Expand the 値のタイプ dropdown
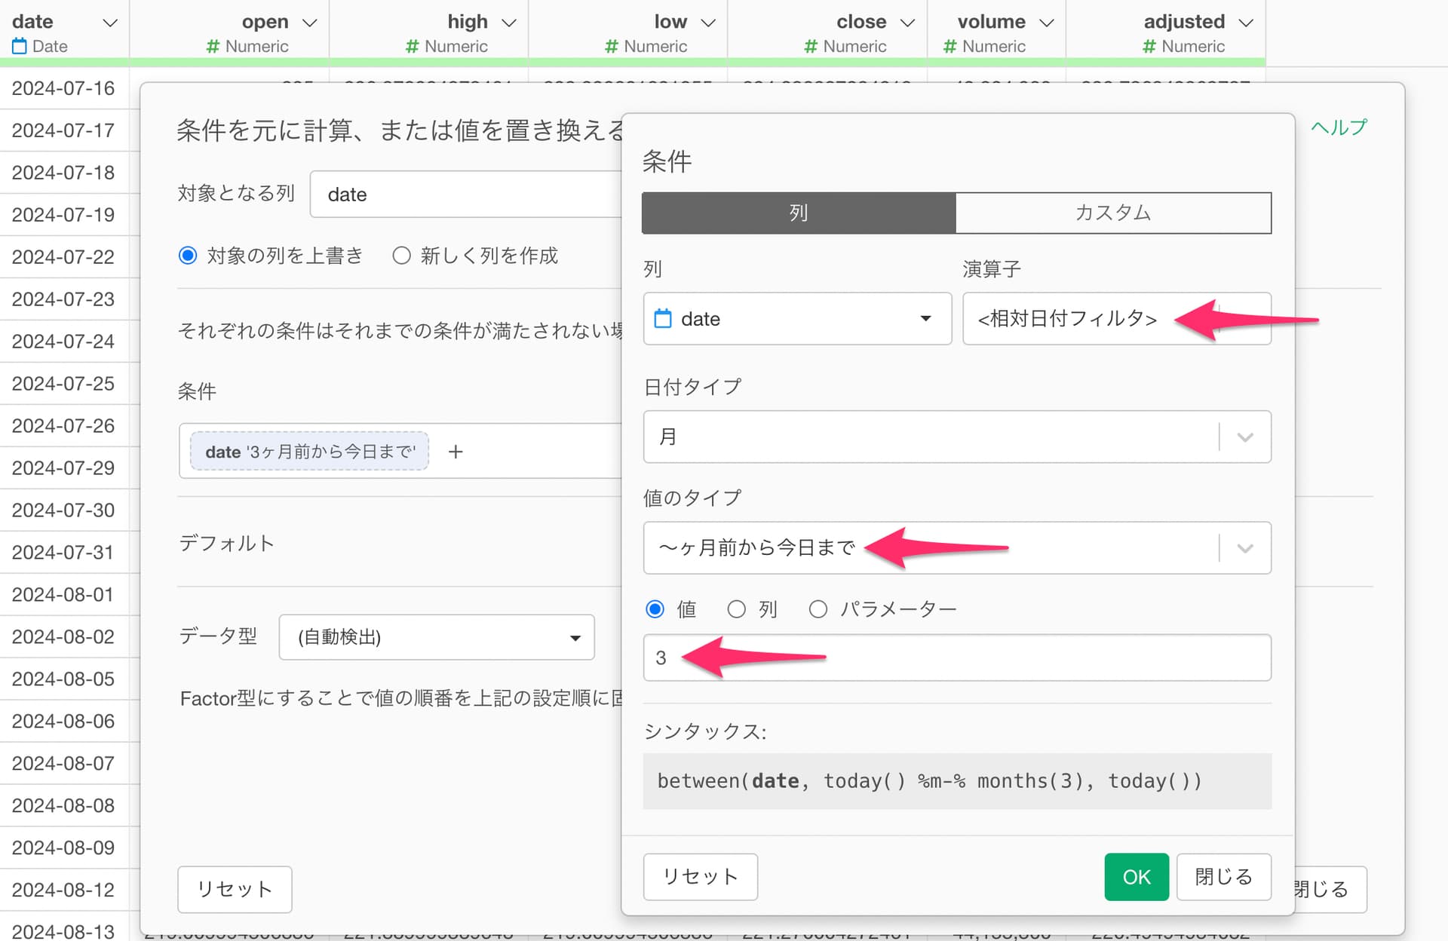The height and width of the screenshot is (941, 1448). pos(957,547)
